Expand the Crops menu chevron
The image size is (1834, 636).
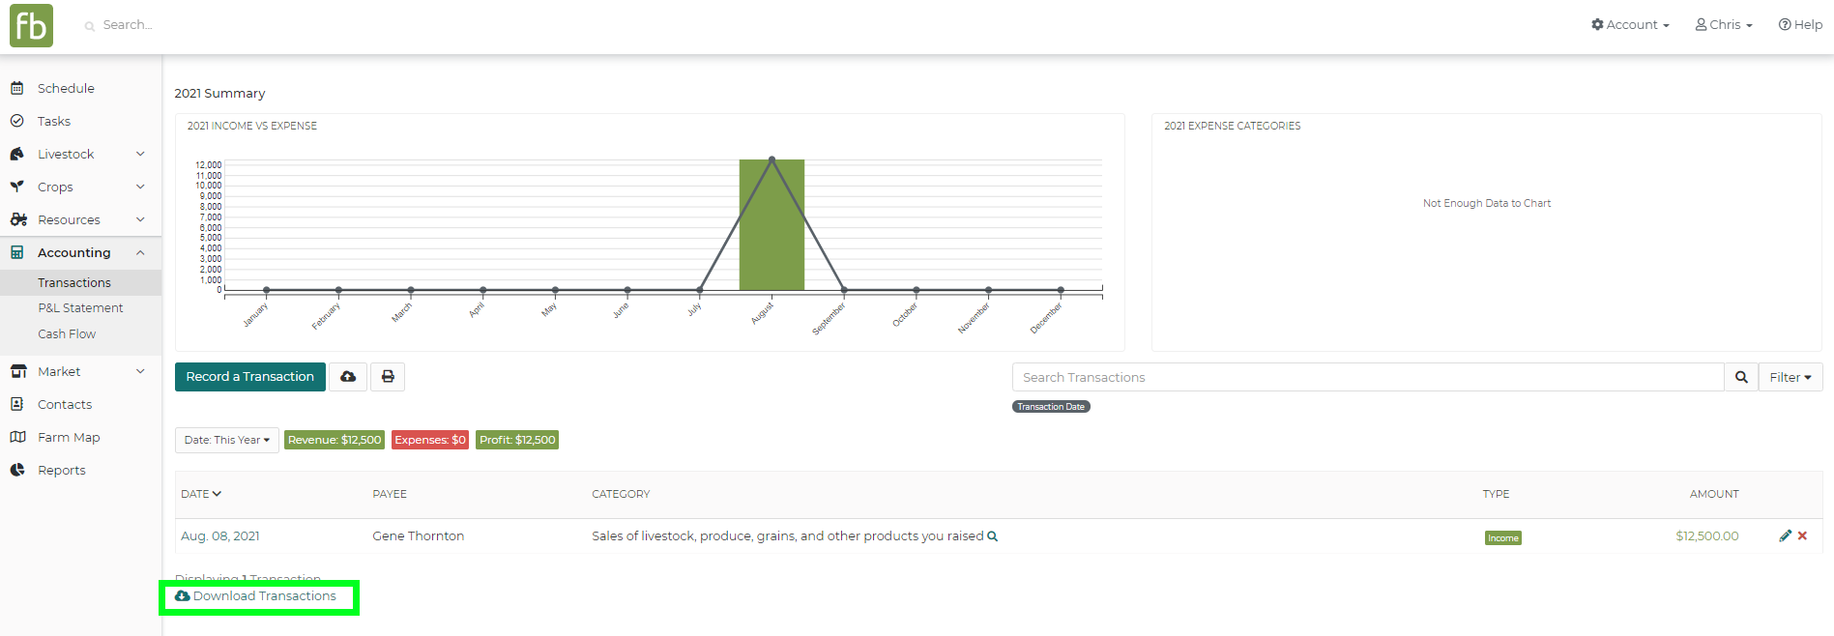tap(140, 187)
